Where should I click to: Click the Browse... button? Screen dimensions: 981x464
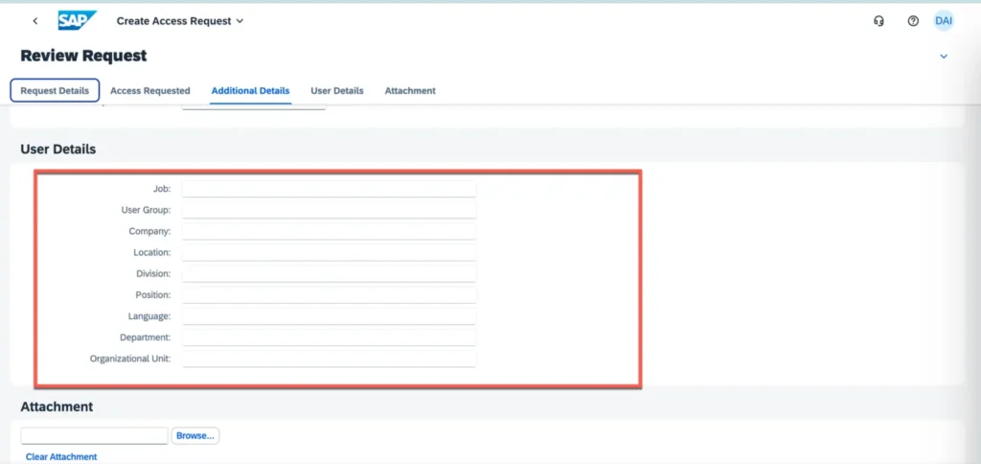195,435
